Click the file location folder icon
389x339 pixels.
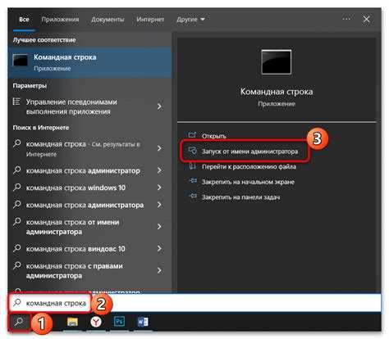[193, 165]
